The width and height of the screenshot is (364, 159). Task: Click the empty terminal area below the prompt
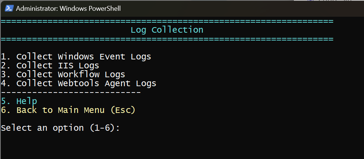pyautogui.click(x=182, y=147)
